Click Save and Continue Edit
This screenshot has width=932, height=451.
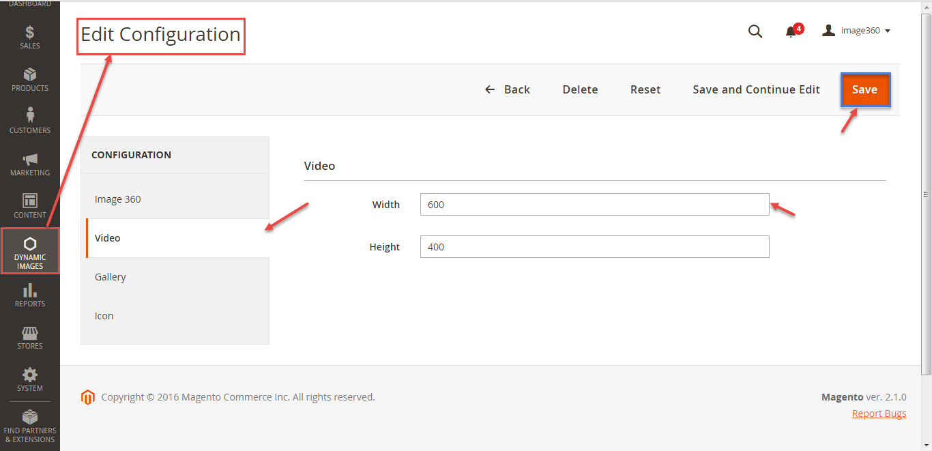(756, 89)
